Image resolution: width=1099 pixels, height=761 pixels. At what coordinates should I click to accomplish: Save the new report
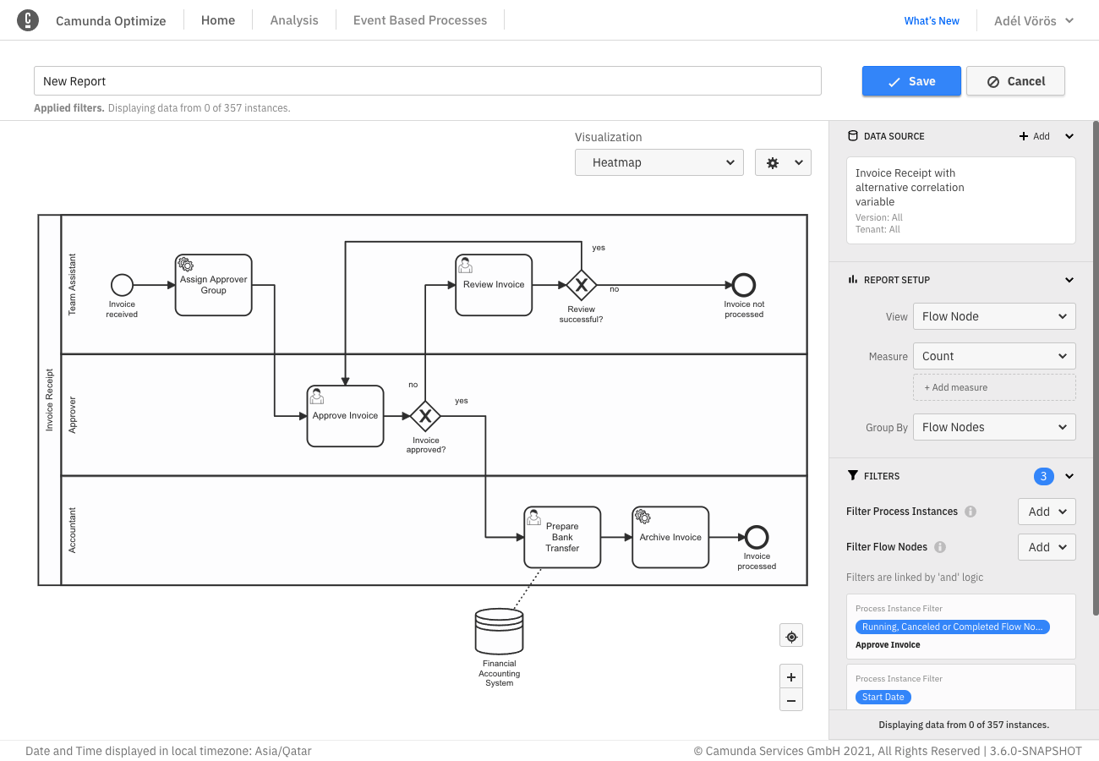[x=911, y=80]
